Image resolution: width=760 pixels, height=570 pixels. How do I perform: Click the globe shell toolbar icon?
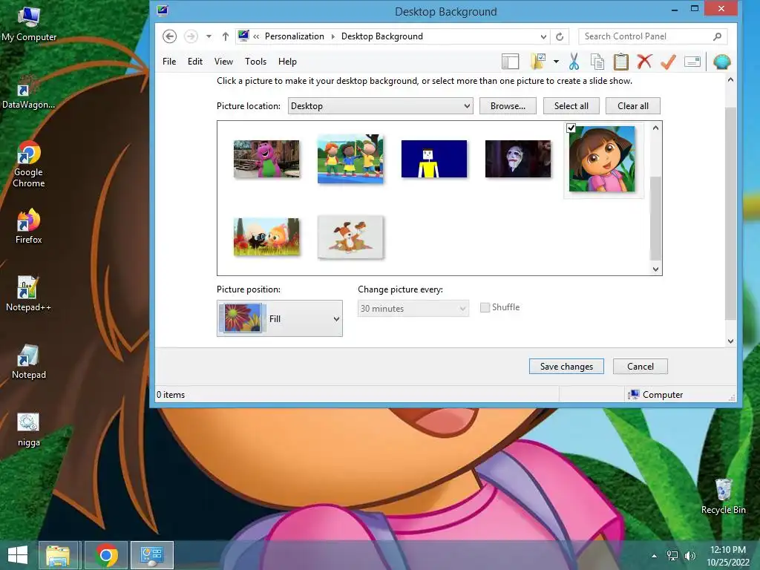click(x=721, y=62)
